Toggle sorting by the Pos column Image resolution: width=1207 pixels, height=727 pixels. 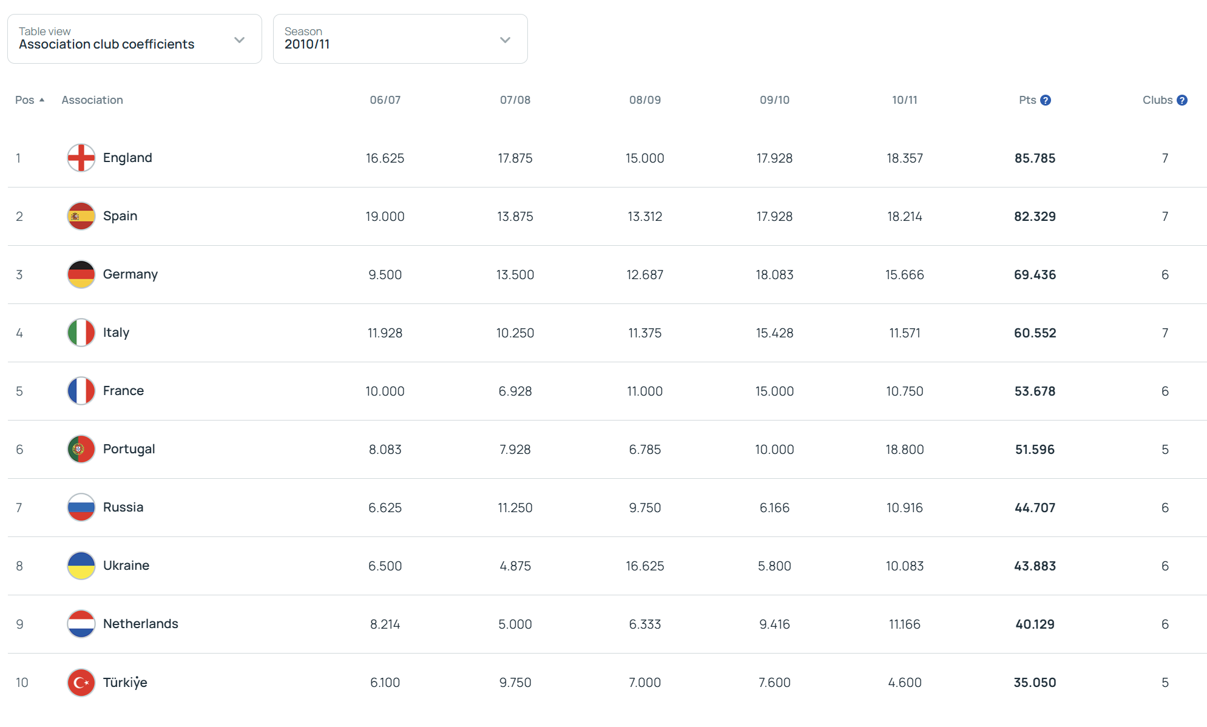(x=29, y=100)
